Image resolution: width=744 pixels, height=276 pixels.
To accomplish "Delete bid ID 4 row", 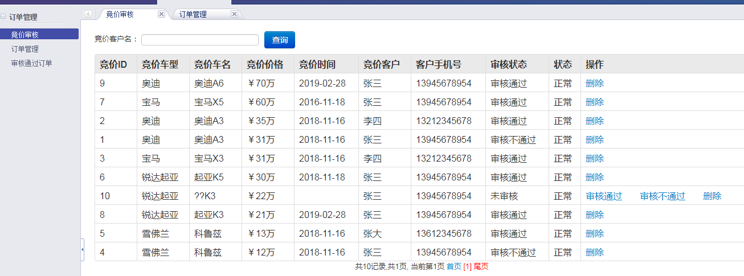I will (595, 253).
